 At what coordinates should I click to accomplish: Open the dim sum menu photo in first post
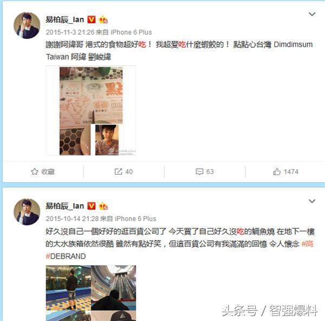[91, 111]
